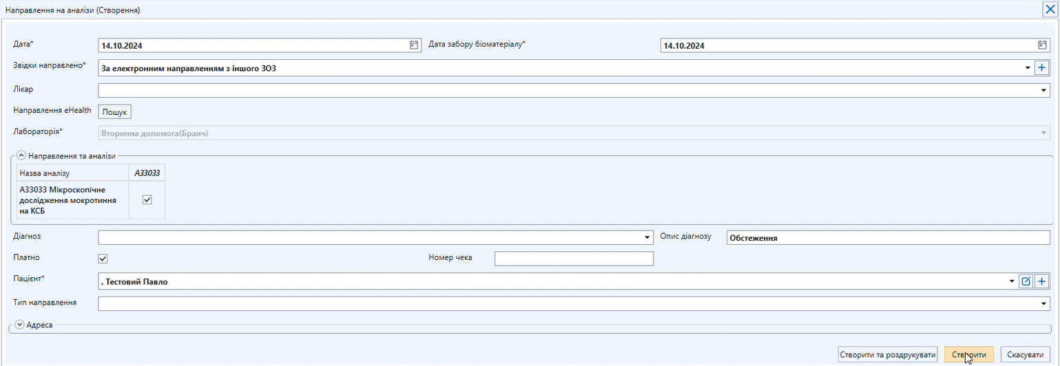Click Пошук for eHealth referral
This screenshot has width=1060, height=366.
(x=115, y=112)
